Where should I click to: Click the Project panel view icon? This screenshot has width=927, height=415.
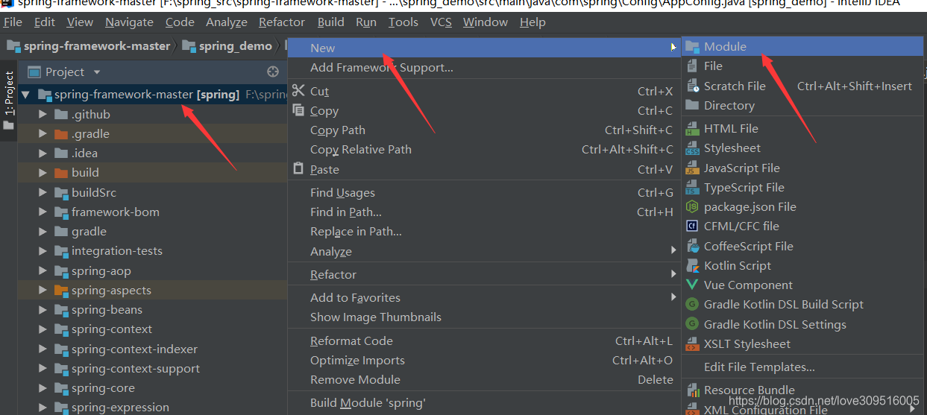33,72
